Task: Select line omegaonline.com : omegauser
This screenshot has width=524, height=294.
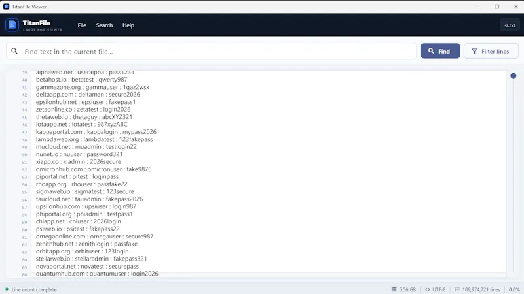Action: pyautogui.click(x=94, y=237)
